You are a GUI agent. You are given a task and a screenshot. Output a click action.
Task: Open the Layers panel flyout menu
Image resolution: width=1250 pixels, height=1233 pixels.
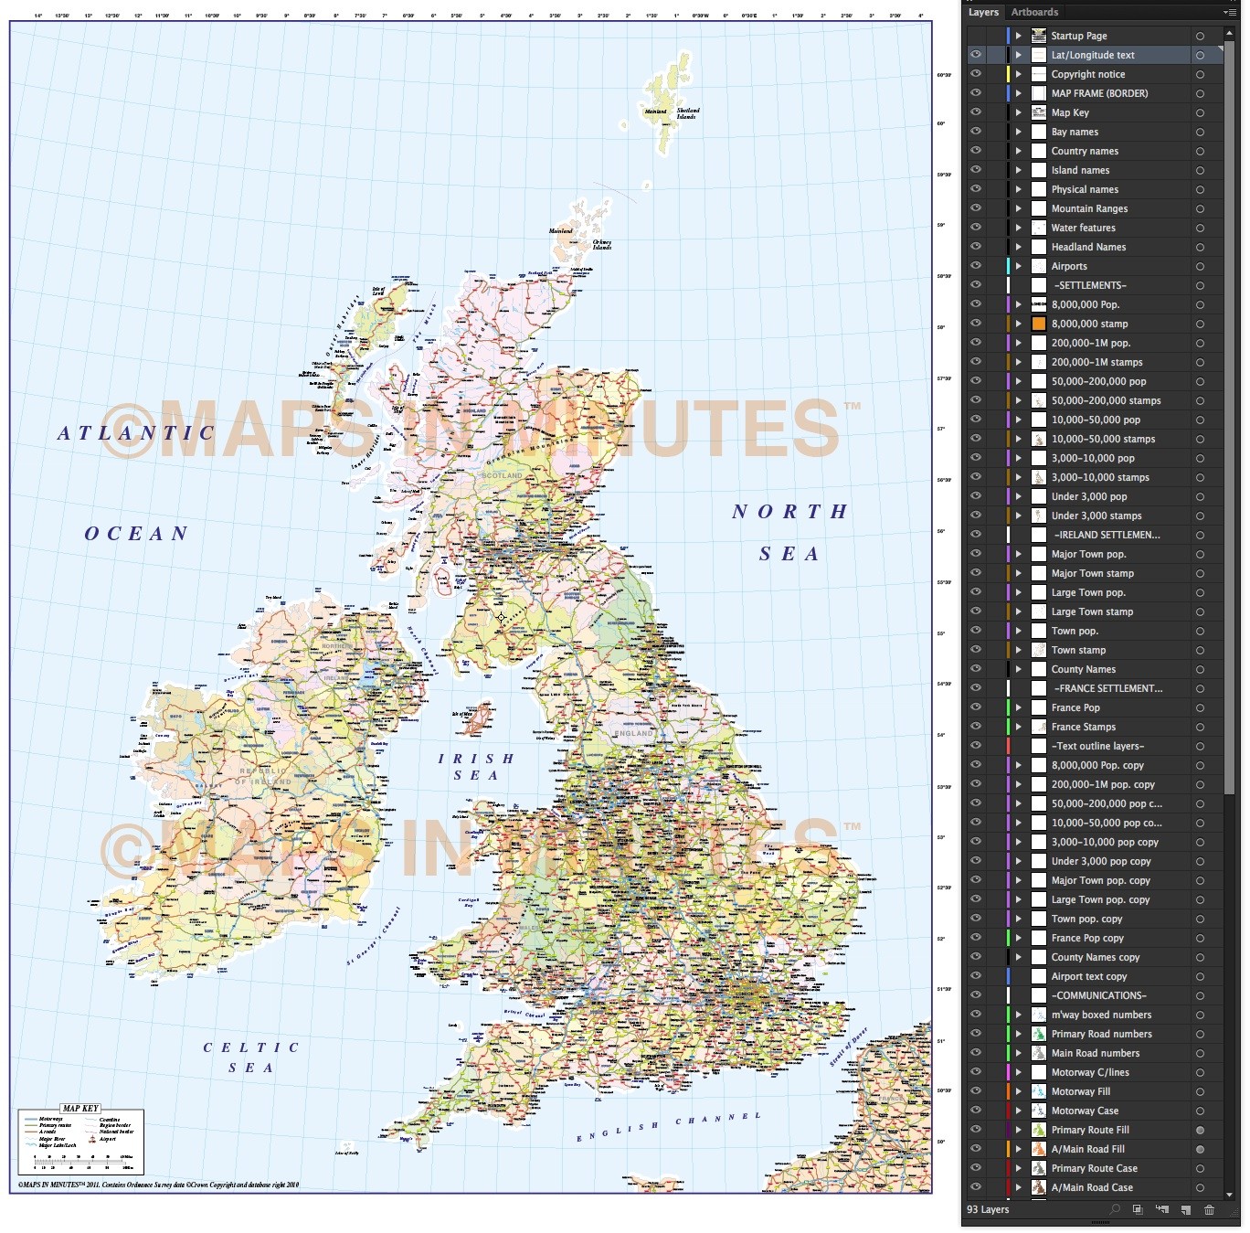point(1231,12)
